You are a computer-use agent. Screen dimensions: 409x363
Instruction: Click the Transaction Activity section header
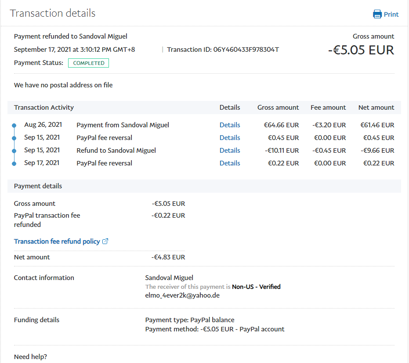coord(44,108)
